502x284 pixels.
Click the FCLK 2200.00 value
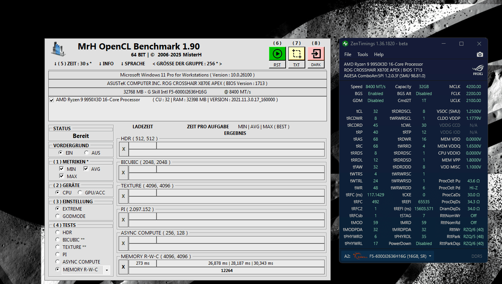click(x=473, y=94)
